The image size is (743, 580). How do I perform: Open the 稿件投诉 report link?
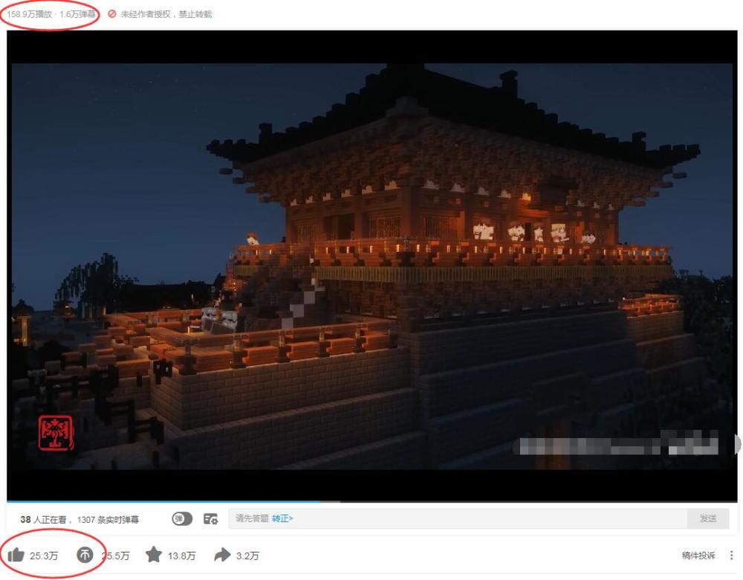pos(698,555)
